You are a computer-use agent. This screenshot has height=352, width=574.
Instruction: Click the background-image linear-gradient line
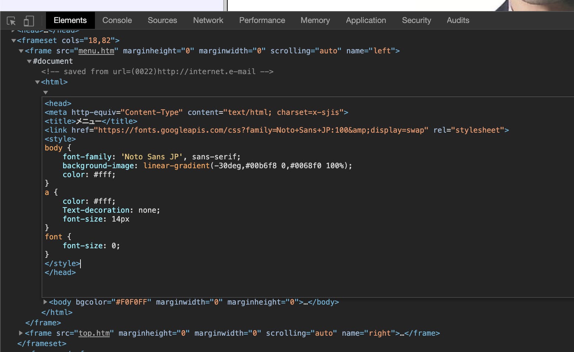pos(207,166)
